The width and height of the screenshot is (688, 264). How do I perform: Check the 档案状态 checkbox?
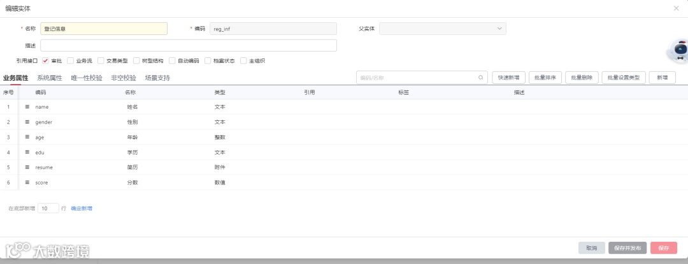click(x=208, y=61)
